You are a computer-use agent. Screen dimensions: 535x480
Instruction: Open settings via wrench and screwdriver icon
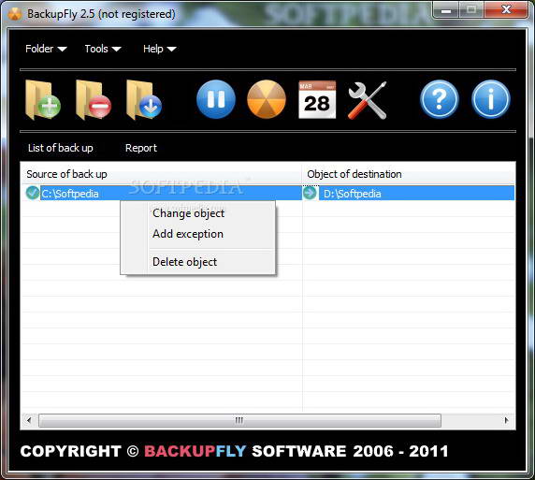click(368, 100)
